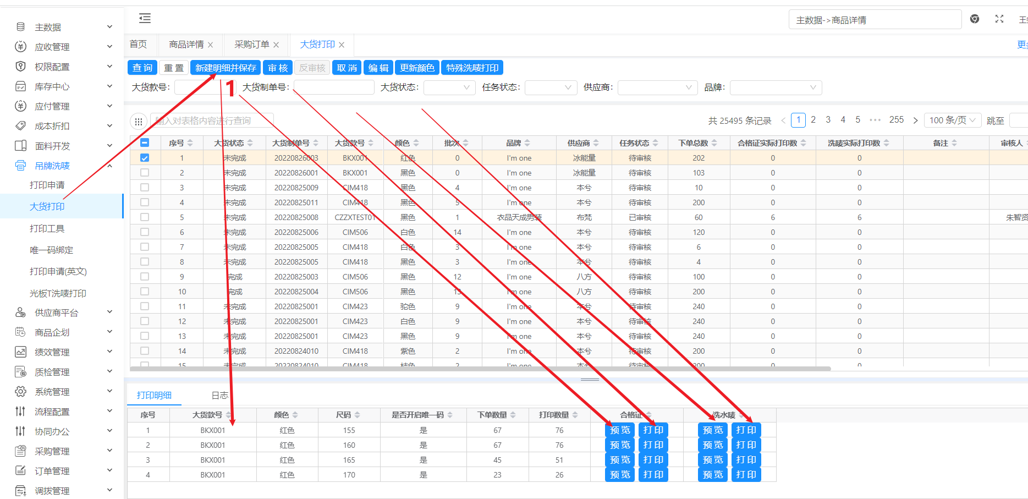Click the theme icon beside the search box
This screenshot has width=1028, height=499.
point(975,19)
